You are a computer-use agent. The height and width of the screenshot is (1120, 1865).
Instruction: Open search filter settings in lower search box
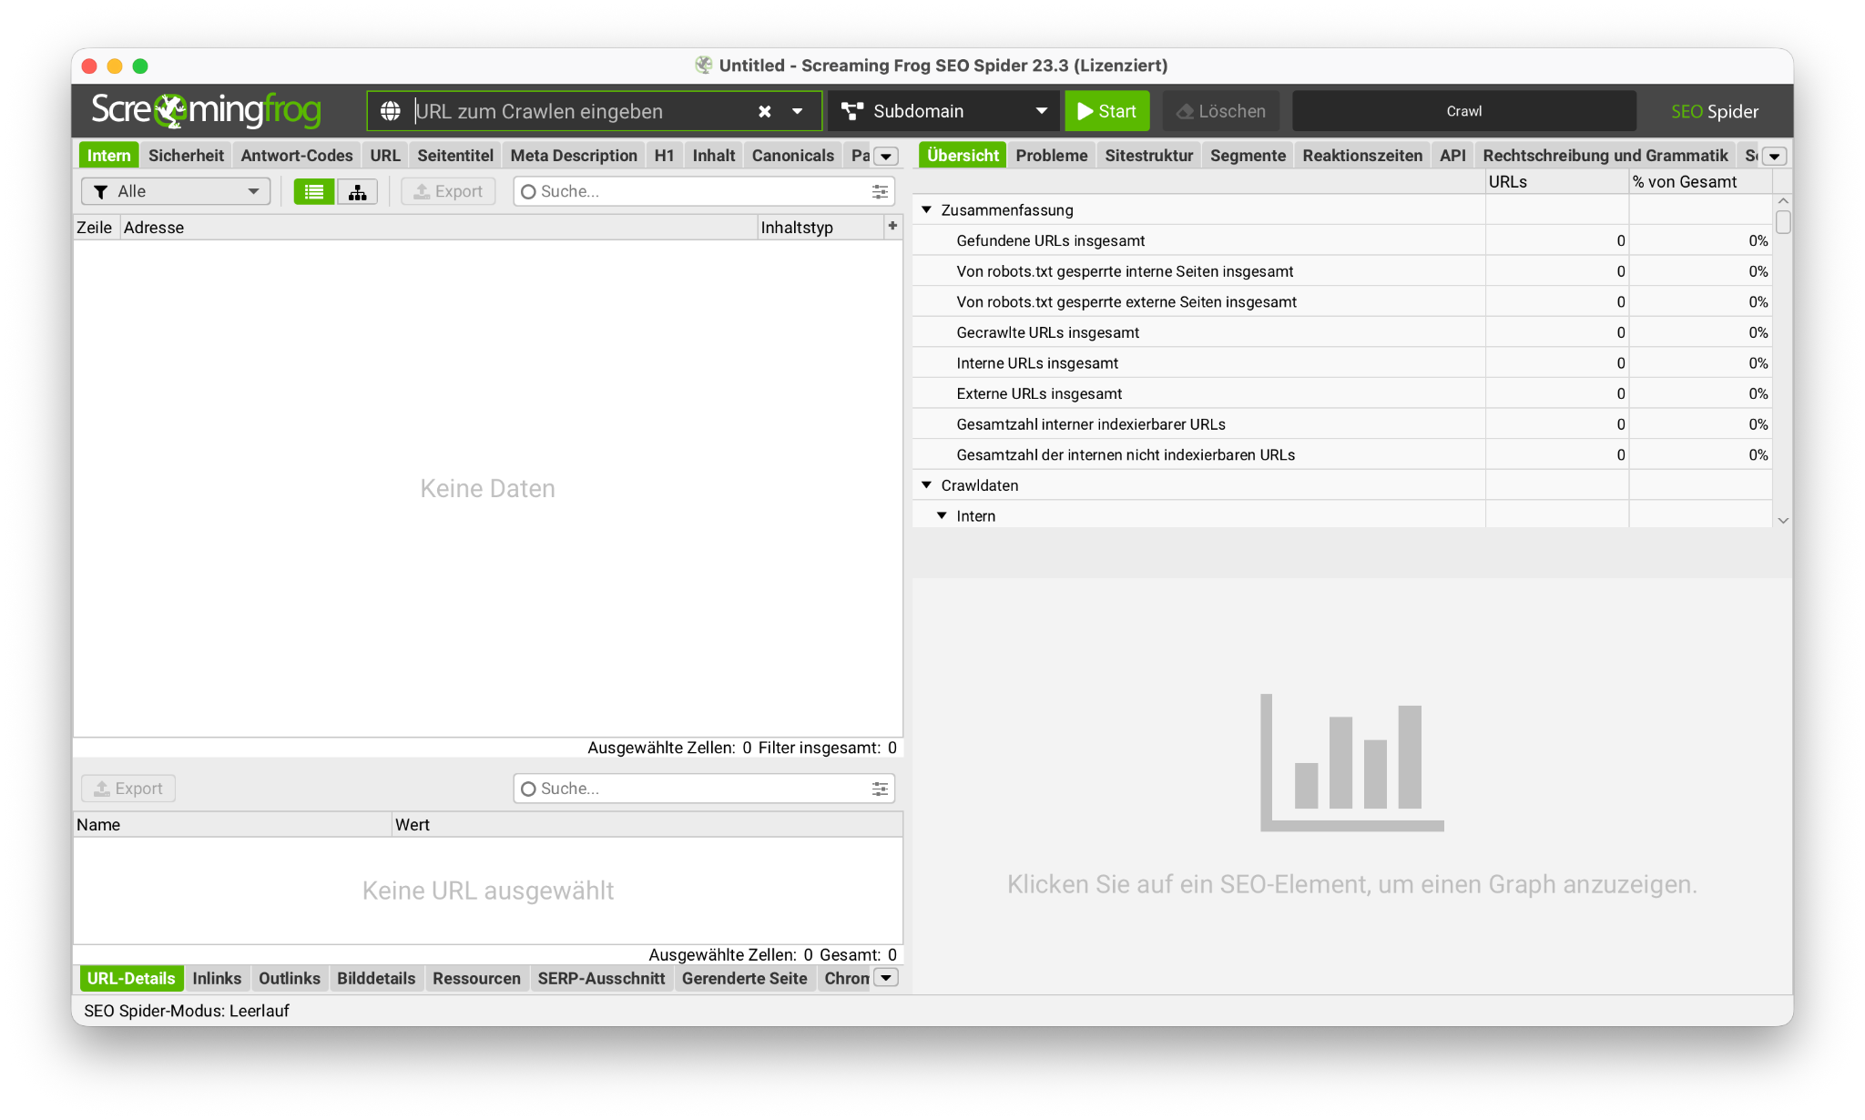tap(880, 789)
